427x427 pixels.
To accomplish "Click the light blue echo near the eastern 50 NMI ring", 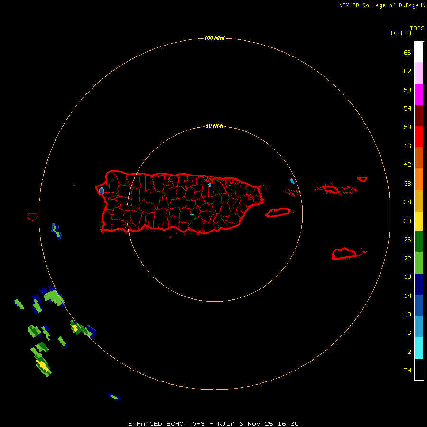I will click(x=292, y=181).
